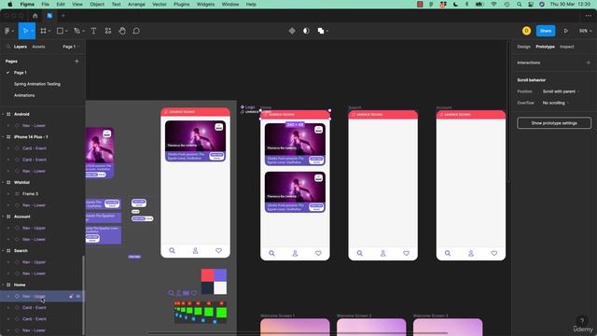Open the Widgets menu
The image size is (597, 336).
205,4
